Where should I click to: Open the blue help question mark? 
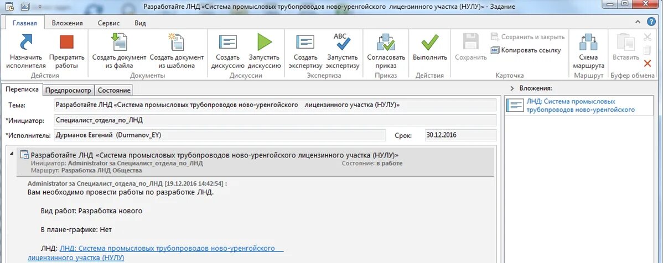click(651, 22)
